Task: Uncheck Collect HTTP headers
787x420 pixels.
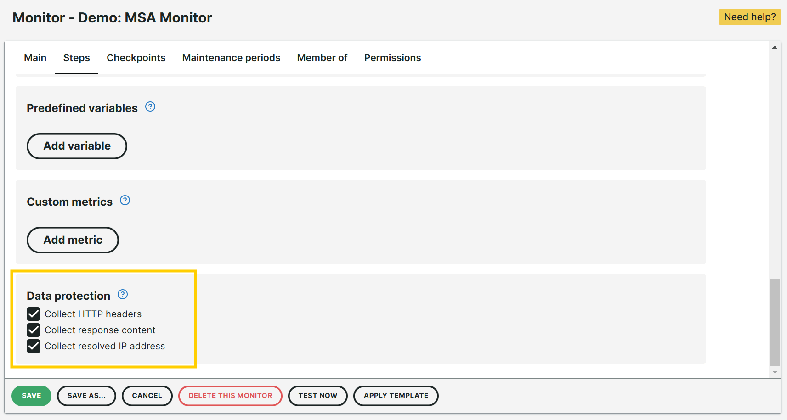Action: pos(34,314)
